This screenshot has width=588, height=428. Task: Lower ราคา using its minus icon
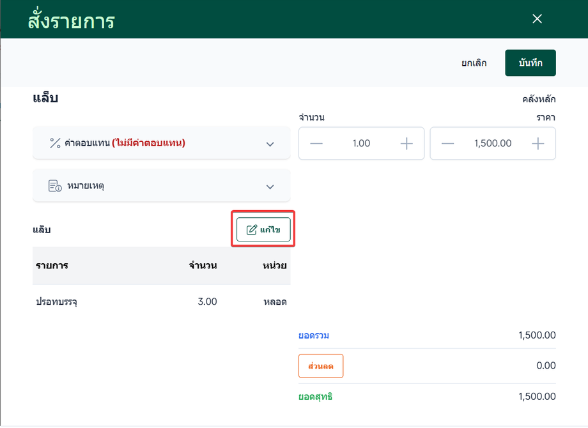tap(448, 144)
